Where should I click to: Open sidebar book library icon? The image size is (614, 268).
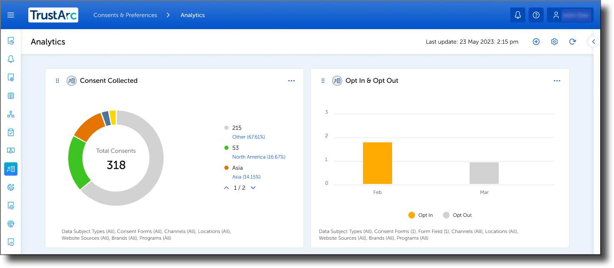(11, 96)
